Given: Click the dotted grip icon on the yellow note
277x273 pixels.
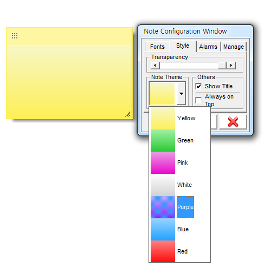Looking at the screenshot, I should point(15,36).
